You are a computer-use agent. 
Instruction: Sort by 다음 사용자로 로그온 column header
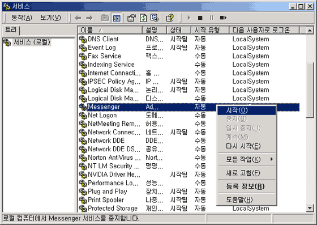coord(264,30)
